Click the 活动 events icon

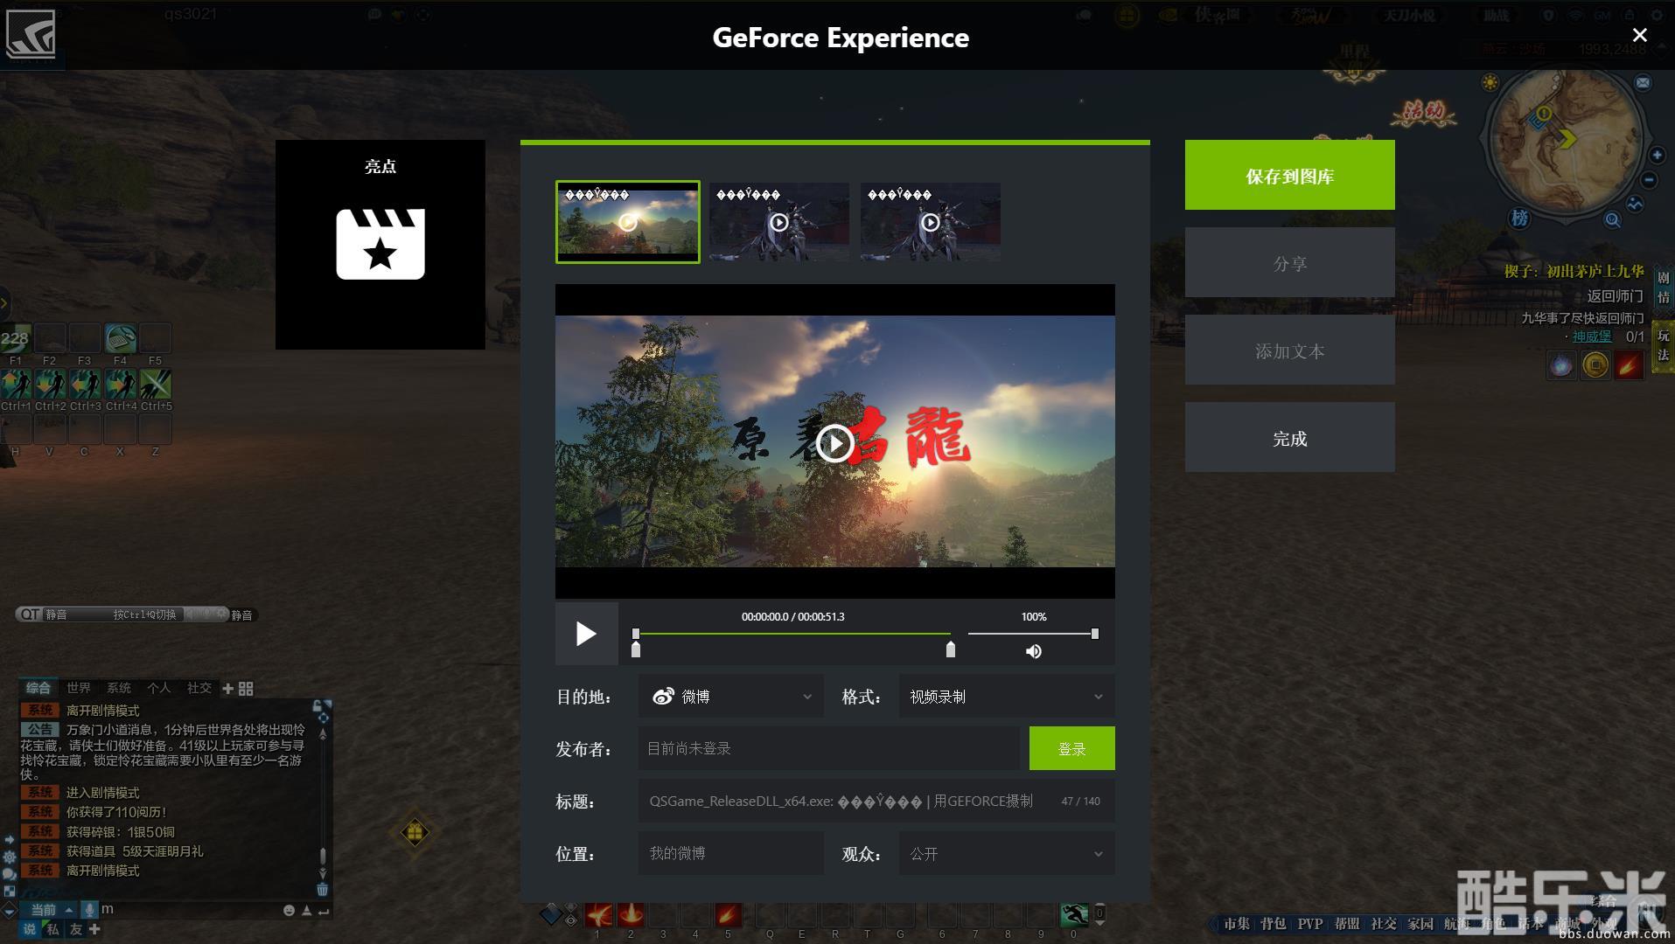(1424, 112)
